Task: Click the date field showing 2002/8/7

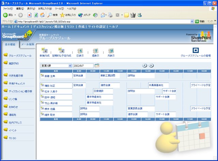Action: click(83, 65)
